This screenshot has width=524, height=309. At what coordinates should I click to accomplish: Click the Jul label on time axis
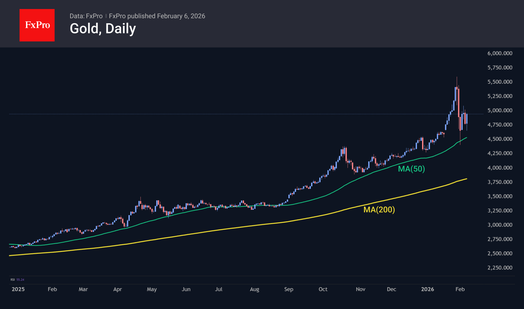point(219,289)
